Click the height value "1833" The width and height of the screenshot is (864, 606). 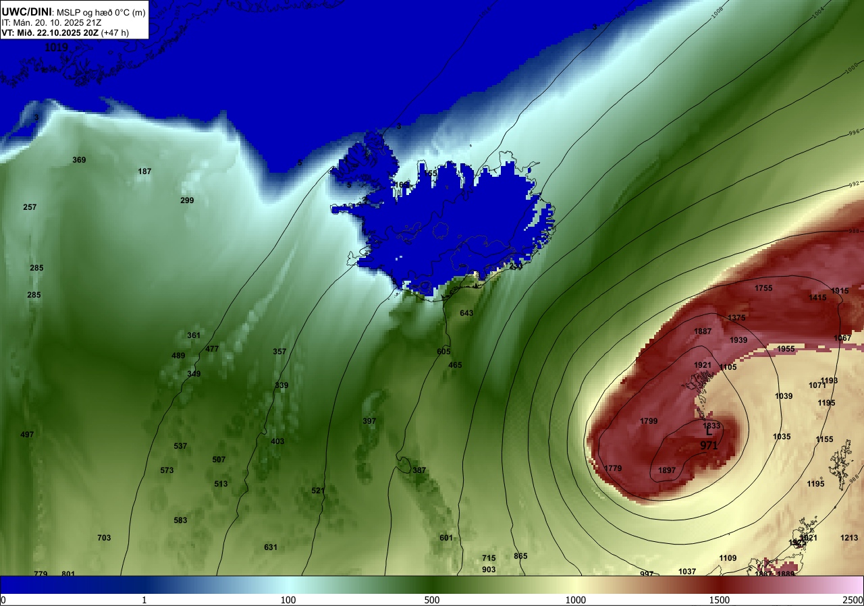[x=711, y=426]
